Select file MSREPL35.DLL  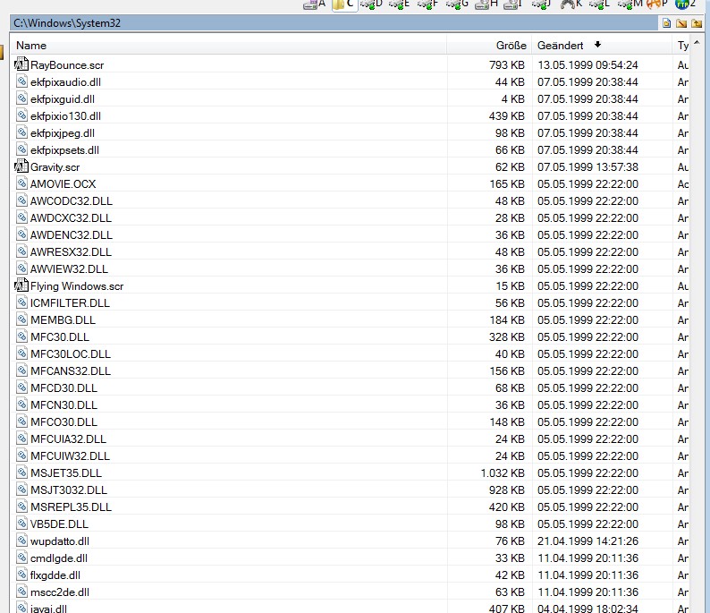tap(72, 507)
